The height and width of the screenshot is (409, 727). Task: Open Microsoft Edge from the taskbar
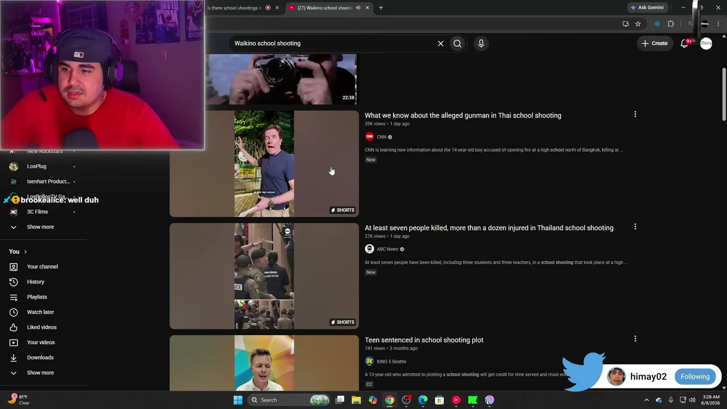(423, 400)
